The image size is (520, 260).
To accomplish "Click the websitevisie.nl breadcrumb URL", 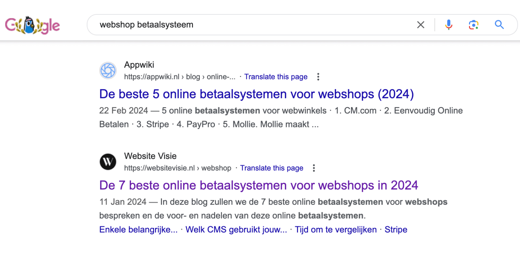I will click(177, 168).
